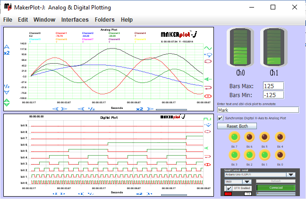Click the green sine wave icon on analog plot
This screenshot has width=306, height=199.
(208, 48)
